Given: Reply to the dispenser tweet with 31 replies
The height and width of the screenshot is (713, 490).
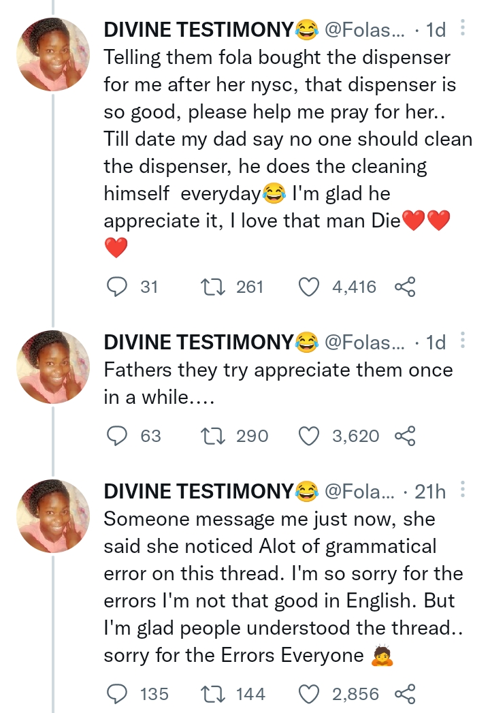Looking at the screenshot, I should click(x=118, y=287).
